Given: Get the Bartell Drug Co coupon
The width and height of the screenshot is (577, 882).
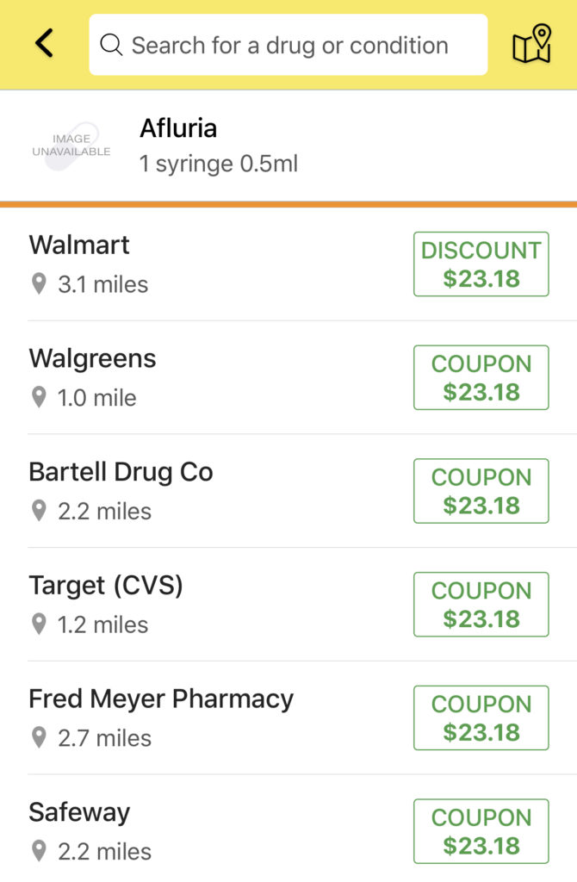Looking at the screenshot, I should [481, 491].
